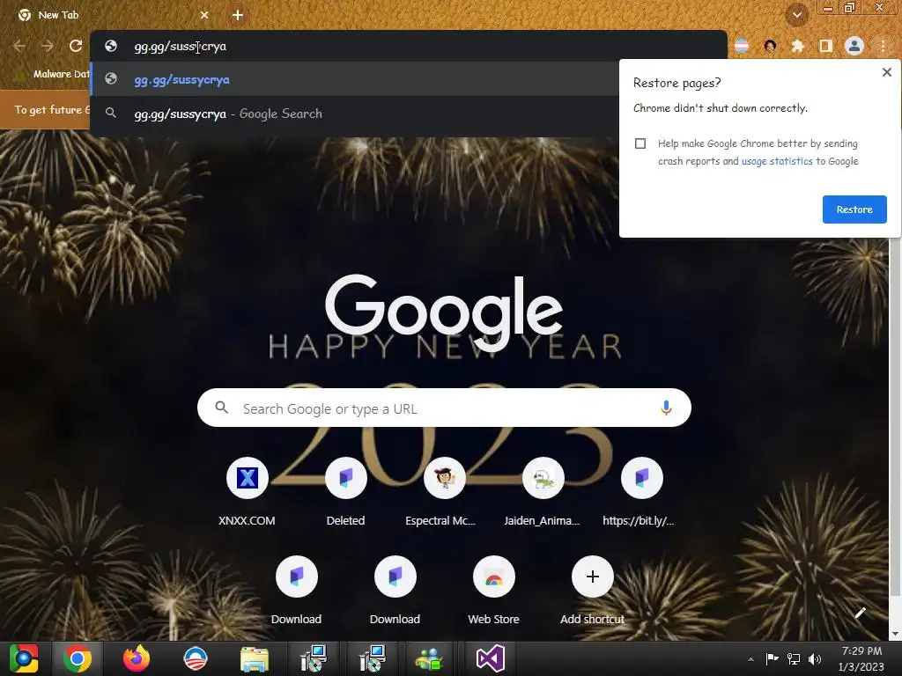Click the Customize page pencil icon
This screenshot has height=676, width=902.
[x=860, y=613]
